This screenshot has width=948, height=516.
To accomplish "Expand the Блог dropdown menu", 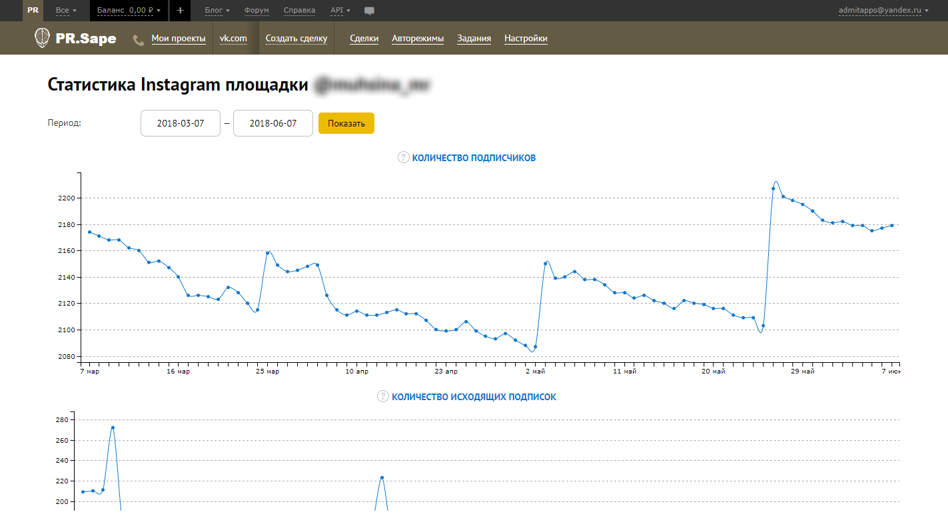I will point(217,11).
